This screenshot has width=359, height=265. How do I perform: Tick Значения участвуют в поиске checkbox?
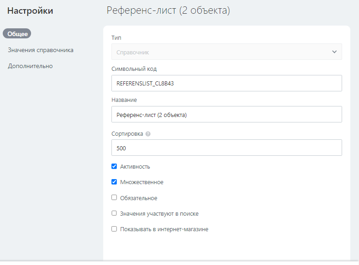(x=114, y=213)
